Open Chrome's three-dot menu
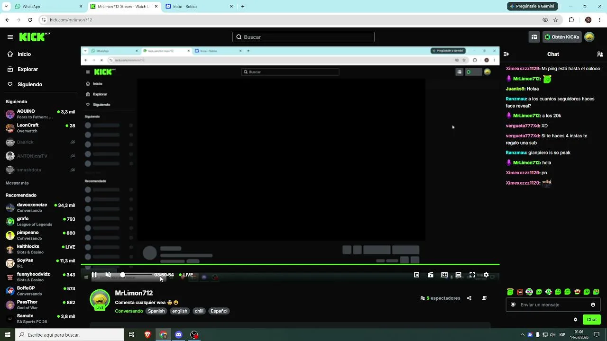 tap(600, 20)
